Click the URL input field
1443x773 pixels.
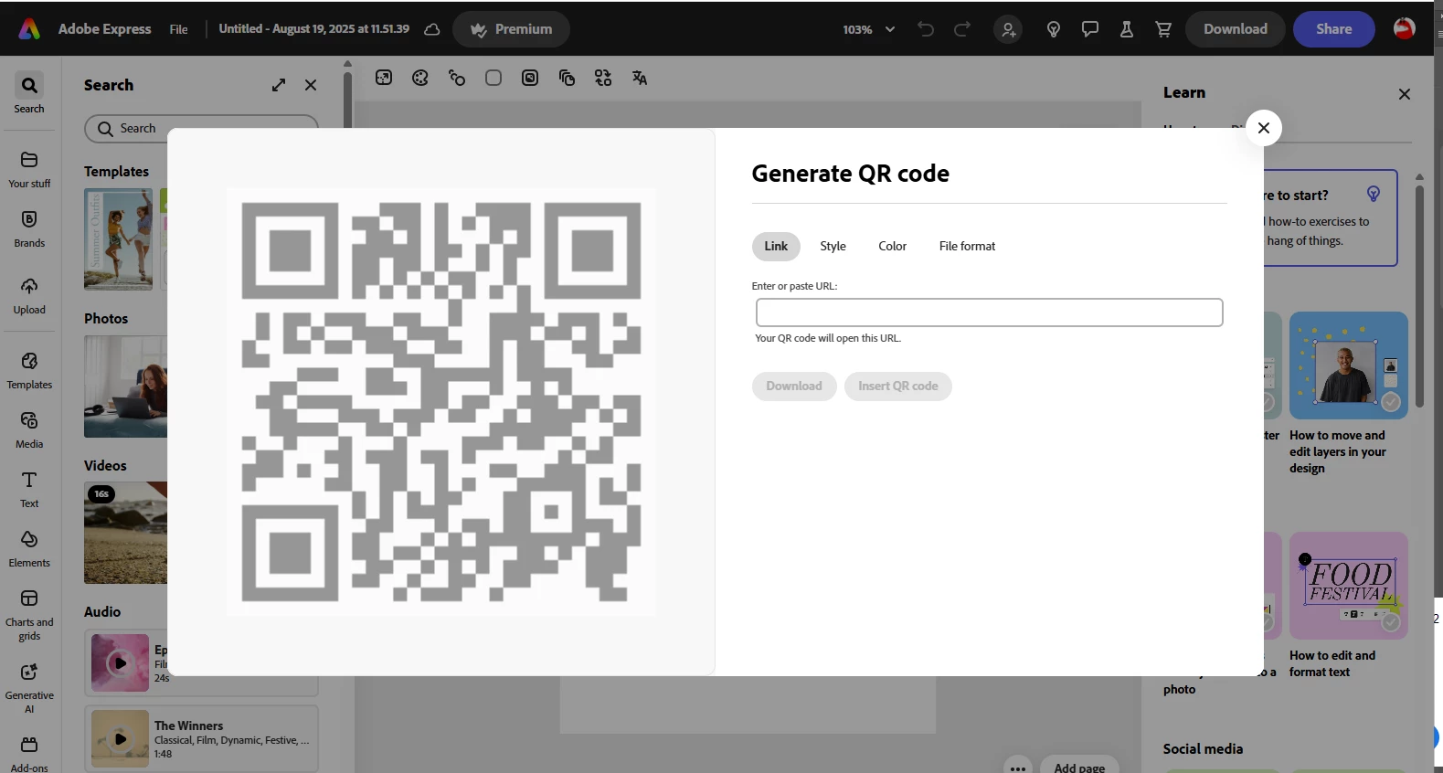990,312
